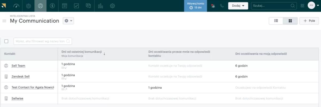
Task: Click the sort arrow on Dni od ostatniej komunikacji
Action: coord(104,53)
